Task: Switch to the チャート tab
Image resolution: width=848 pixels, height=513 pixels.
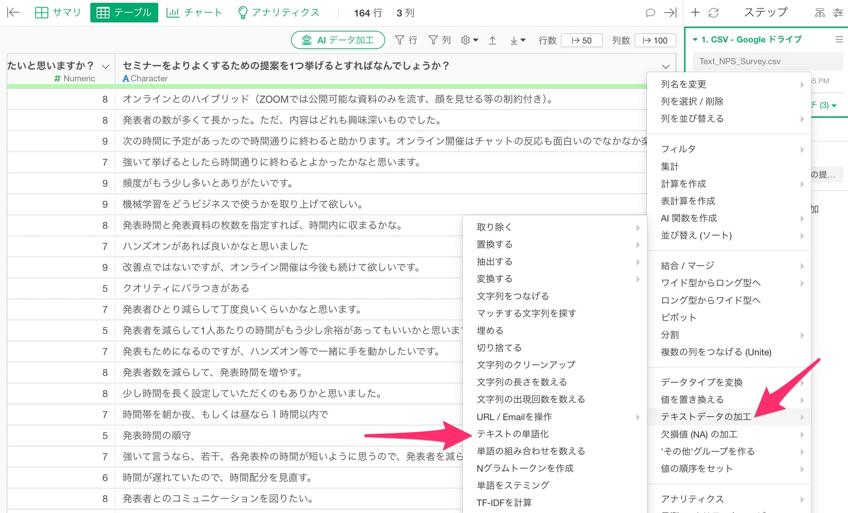Action: pos(194,12)
